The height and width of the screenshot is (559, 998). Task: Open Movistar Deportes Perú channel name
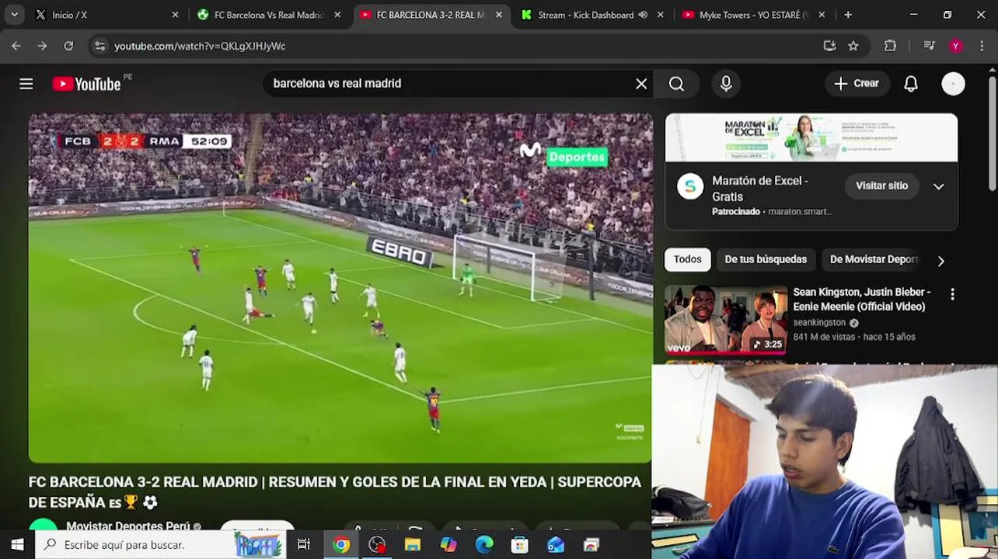[128, 526]
